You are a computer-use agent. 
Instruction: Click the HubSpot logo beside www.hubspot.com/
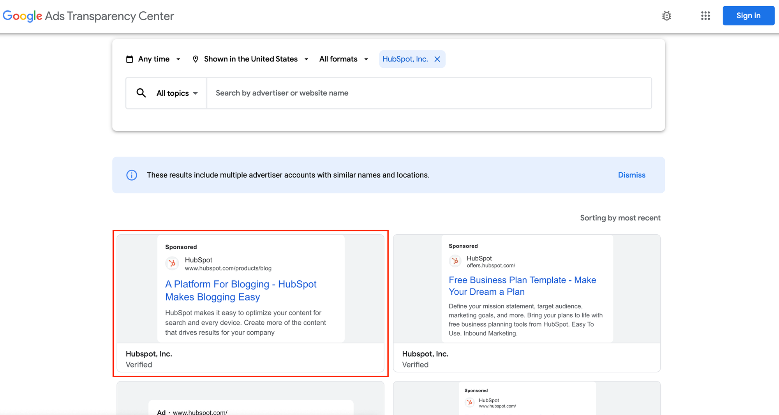[470, 403]
